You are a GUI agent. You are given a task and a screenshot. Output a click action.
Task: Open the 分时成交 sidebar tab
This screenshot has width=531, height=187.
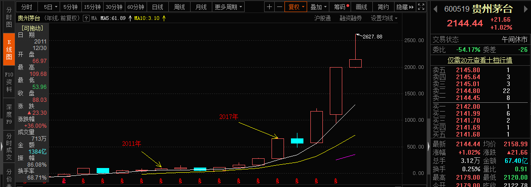click(9, 147)
